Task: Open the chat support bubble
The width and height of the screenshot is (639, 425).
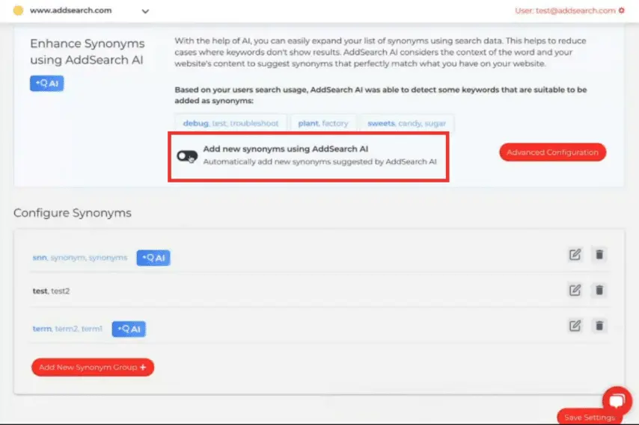Action: [617, 399]
